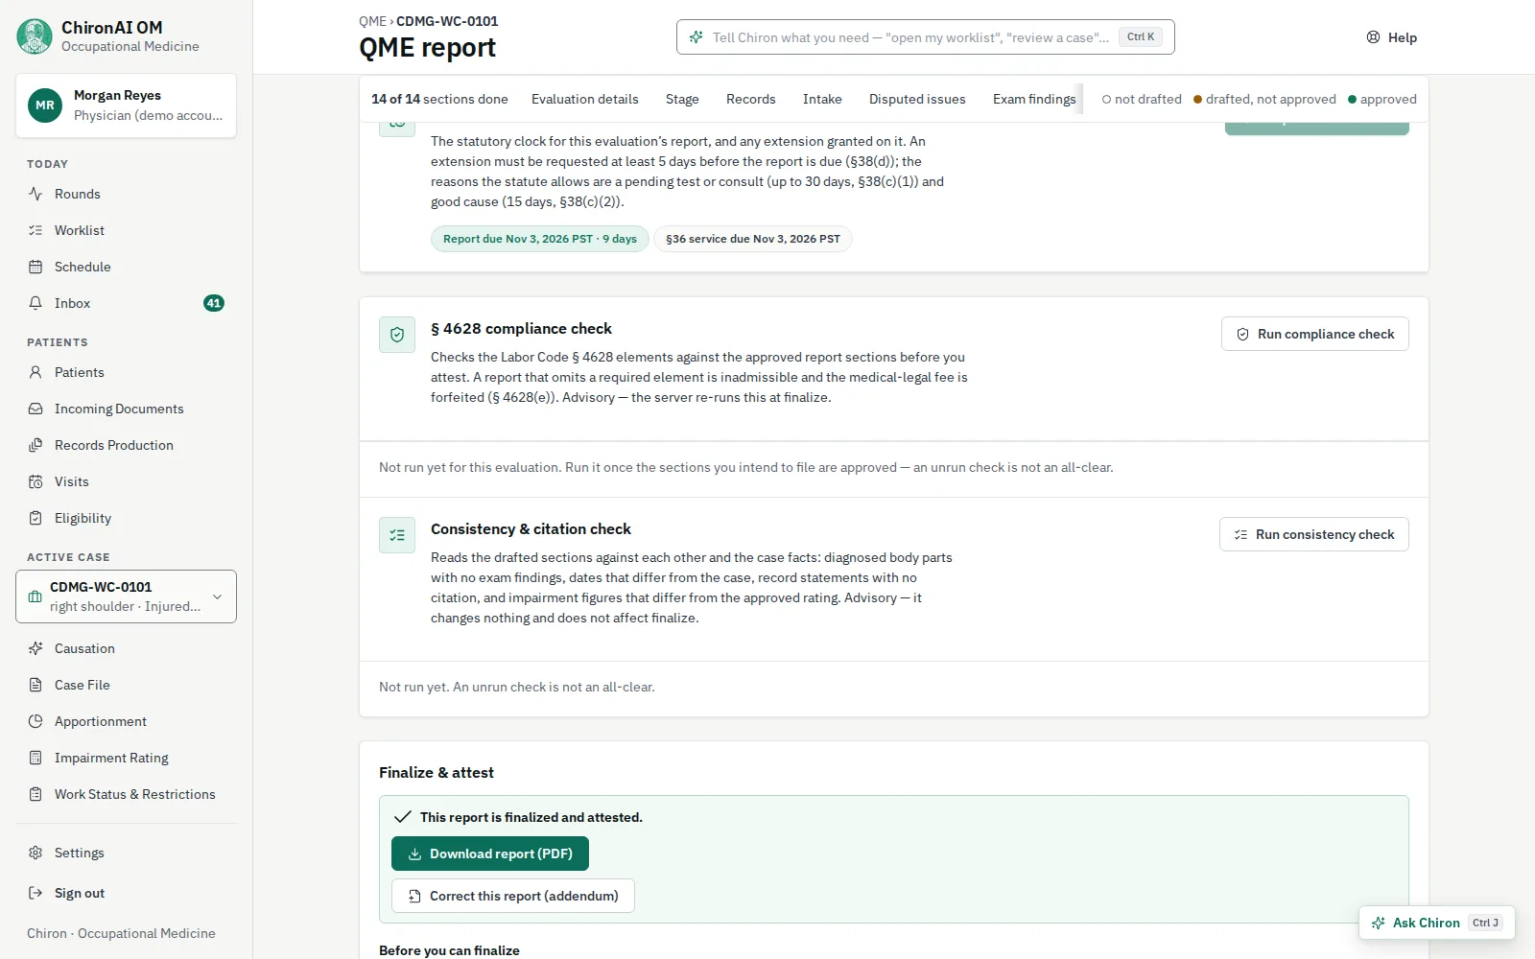This screenshot has width=1535, height=959.
Task: Switch to the Evaluation details tab
Action: 584,99
